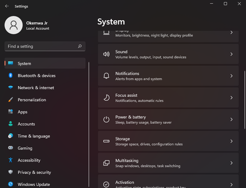Expand the Sound settings chevron
The width and height of the screenshot is (246, 188).
(231, 54)
